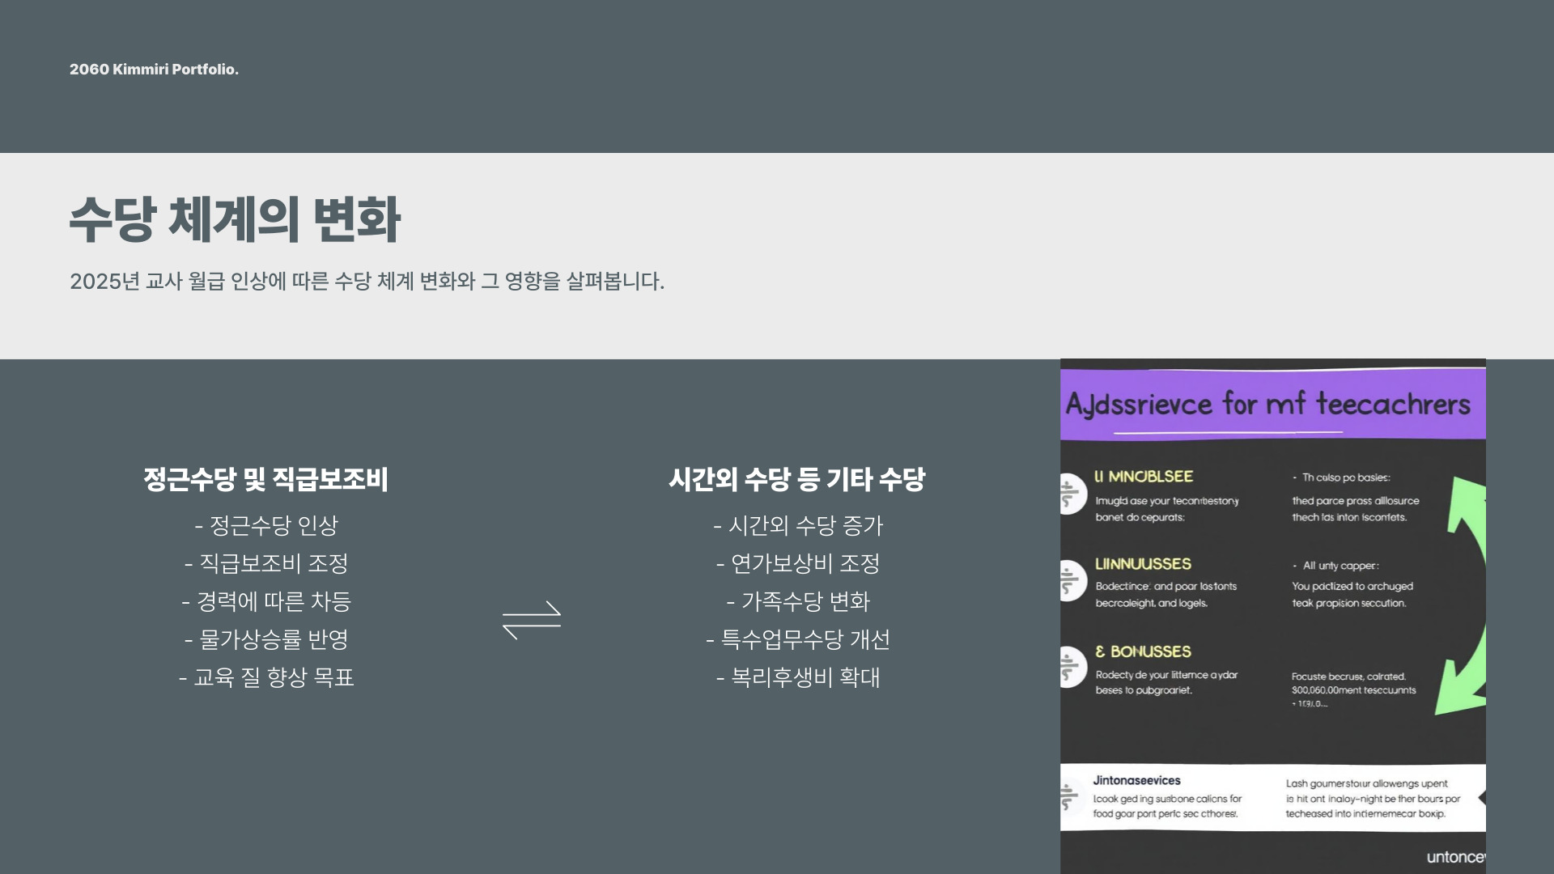
Task: Click the subtitle starting with '2025년 교사 월급'
Action: pyautogui.click(x=367, y=282)
